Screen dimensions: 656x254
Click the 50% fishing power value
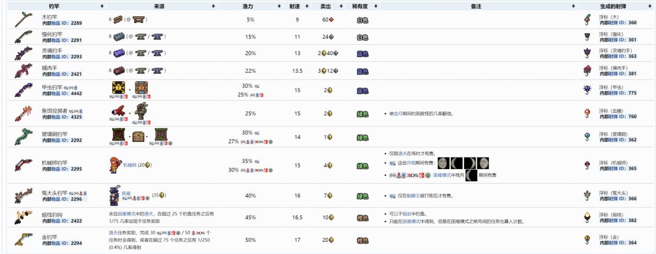click(x=250, y=240)
